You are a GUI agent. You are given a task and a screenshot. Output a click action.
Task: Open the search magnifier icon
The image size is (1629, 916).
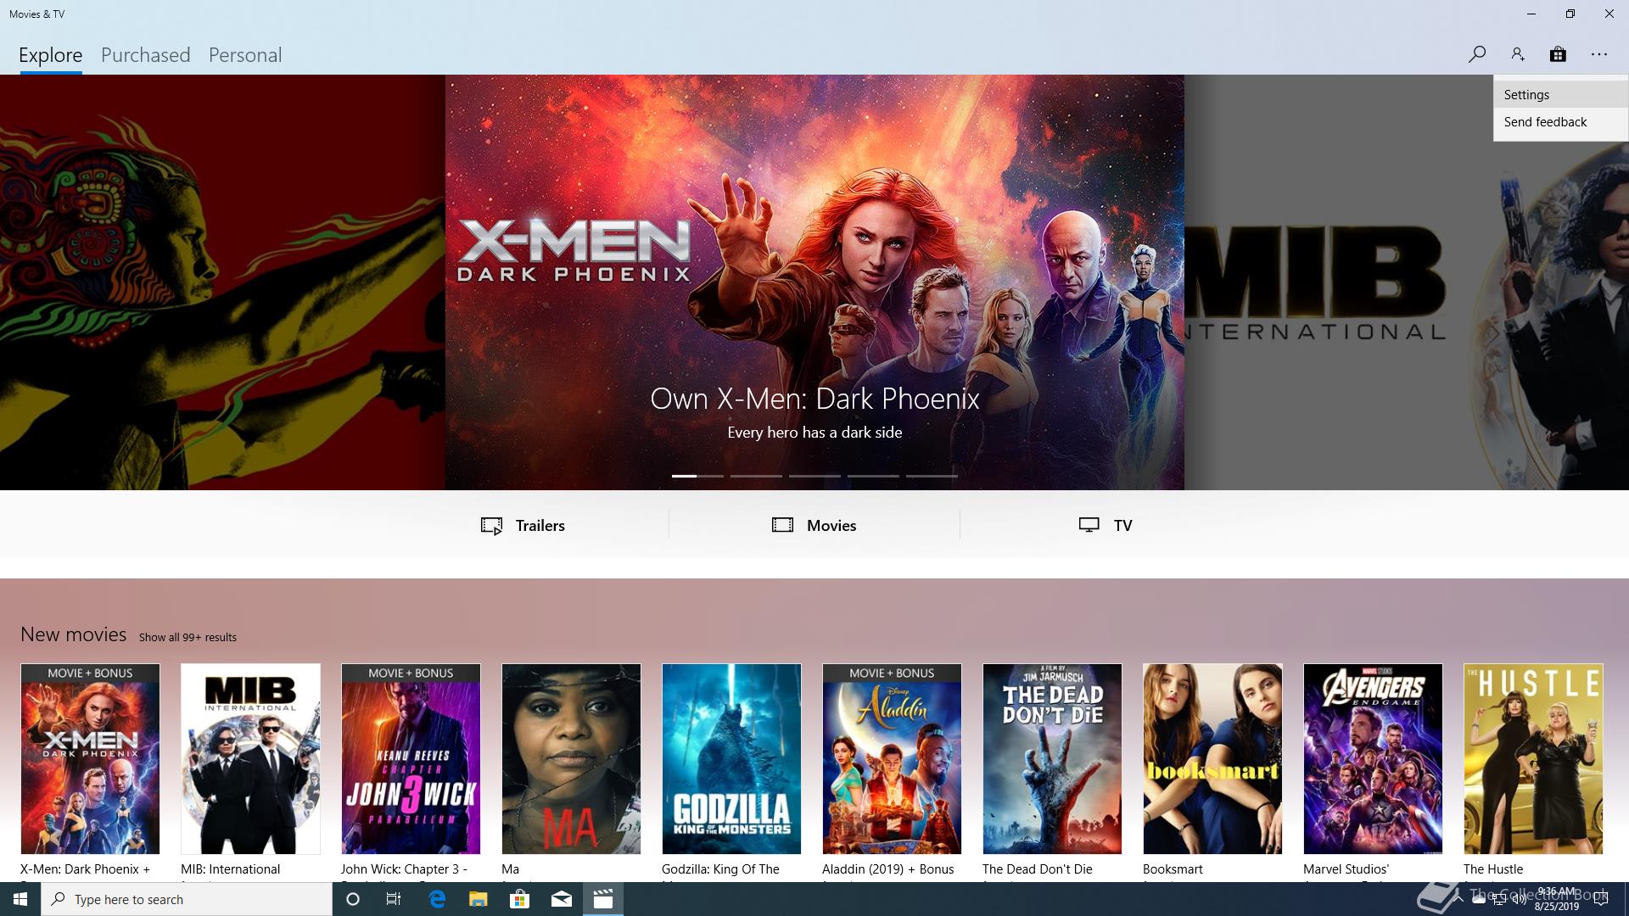[x=1476, y=54]
